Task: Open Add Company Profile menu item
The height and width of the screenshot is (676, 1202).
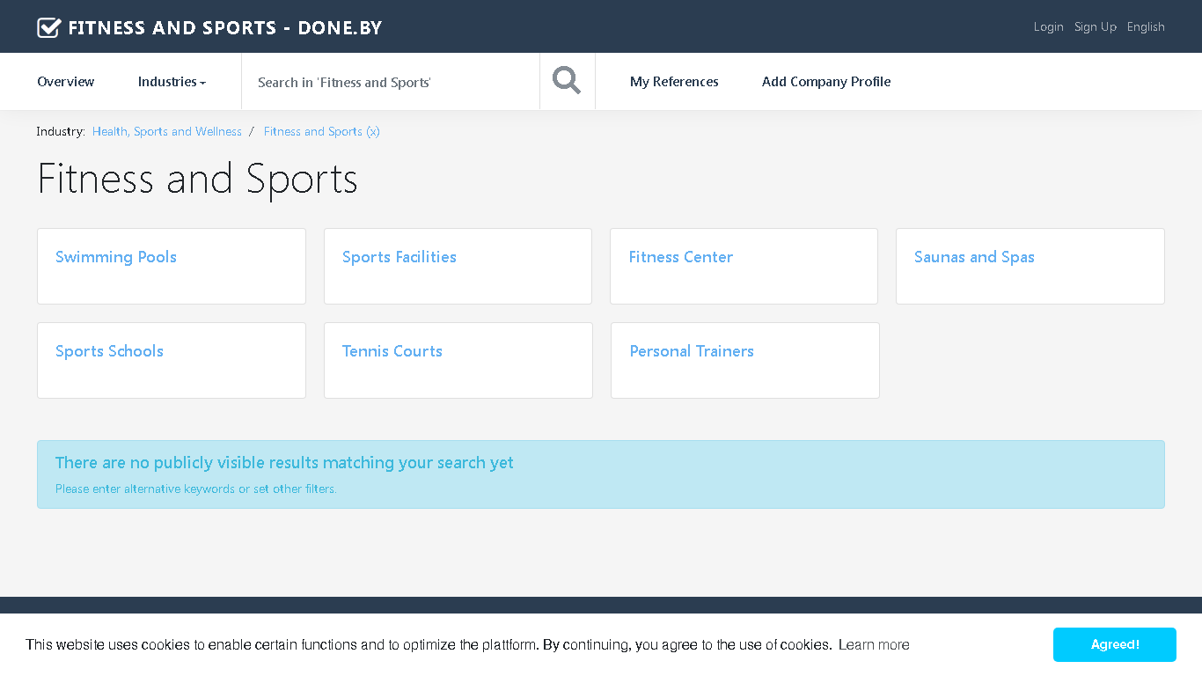Action: (x=826, y=82)
